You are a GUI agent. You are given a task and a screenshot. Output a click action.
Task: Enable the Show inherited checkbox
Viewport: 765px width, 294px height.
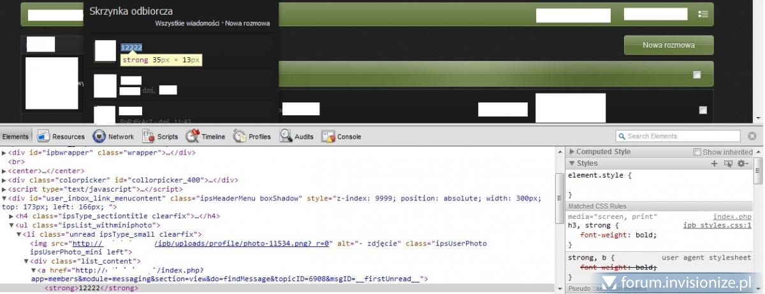click(x=697, y=152)
